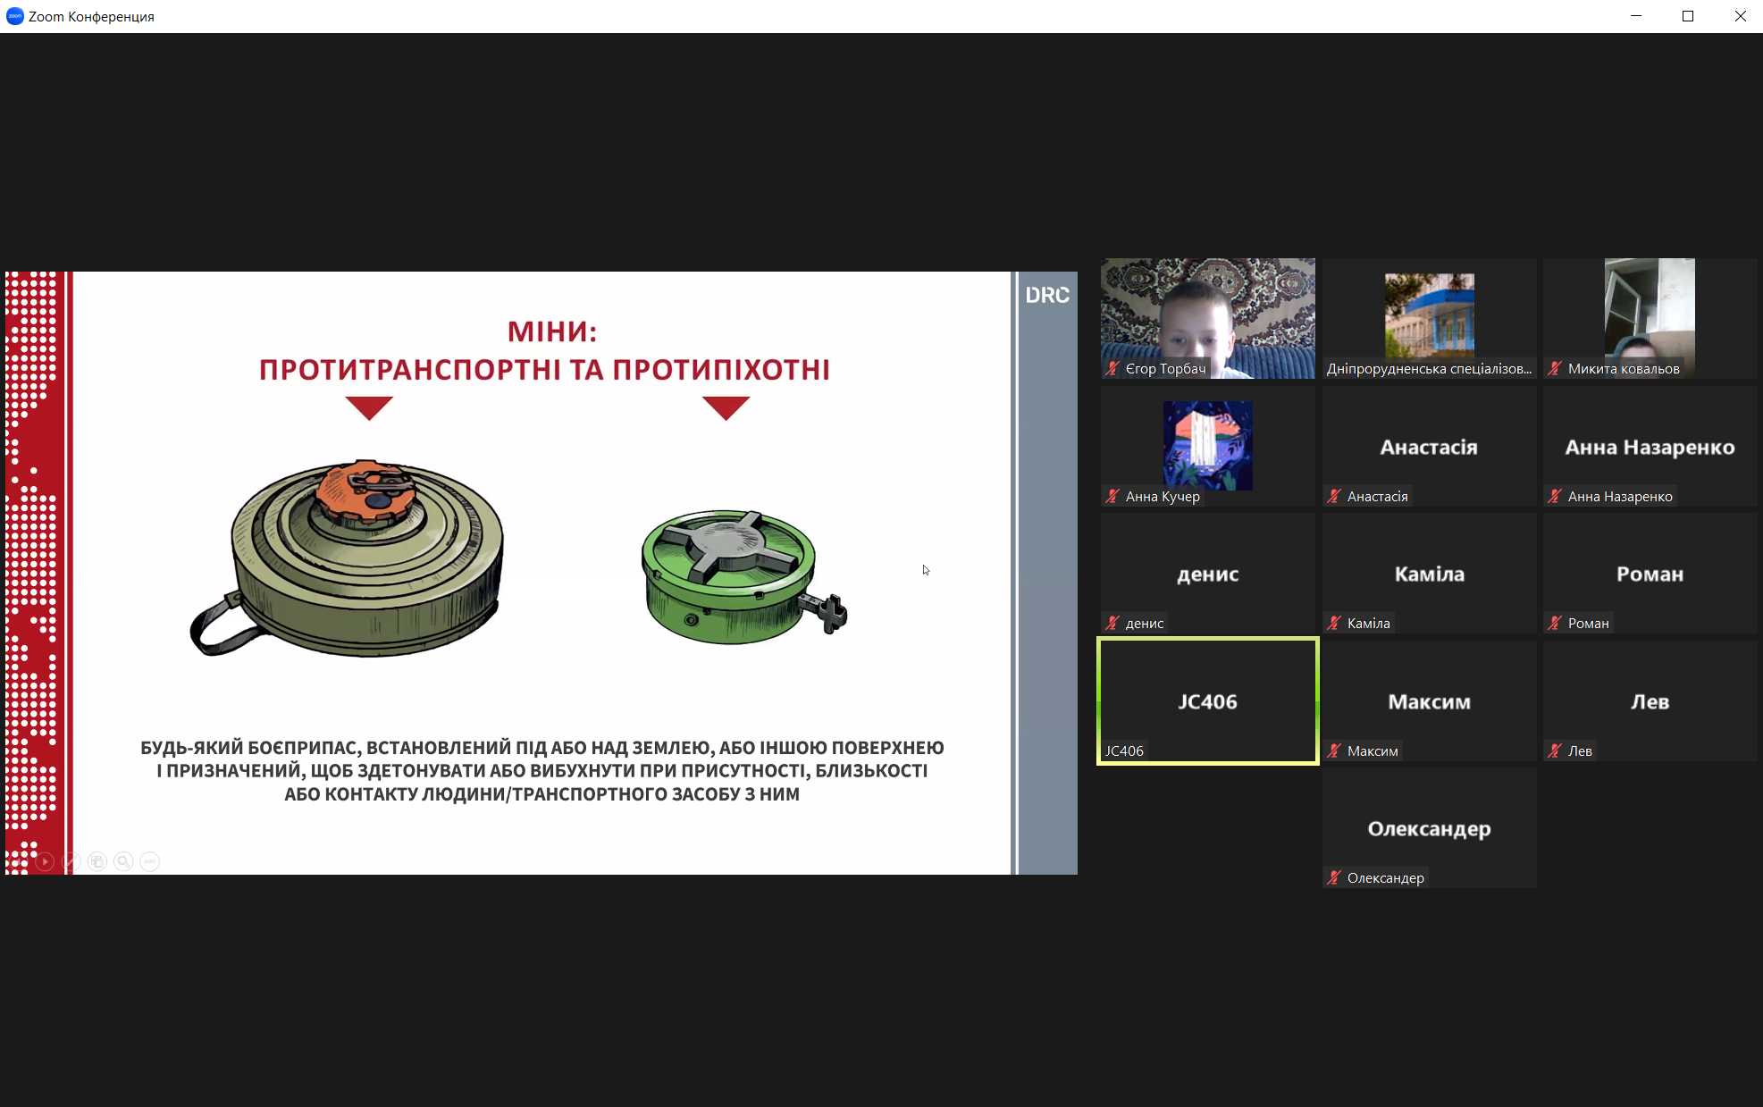This screenshot has width=1763, height=1107.
Task: Click Анна Кучер's avatar tile
Action: [1207, 445]
